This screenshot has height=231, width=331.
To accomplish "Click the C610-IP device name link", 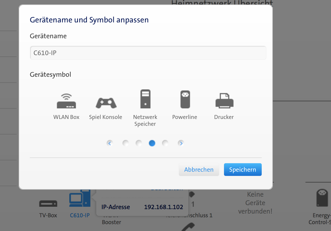I will point(80,215).
